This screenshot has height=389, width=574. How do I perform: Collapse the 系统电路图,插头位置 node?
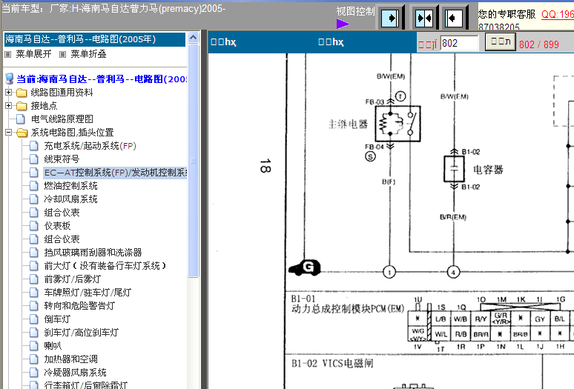9,133
